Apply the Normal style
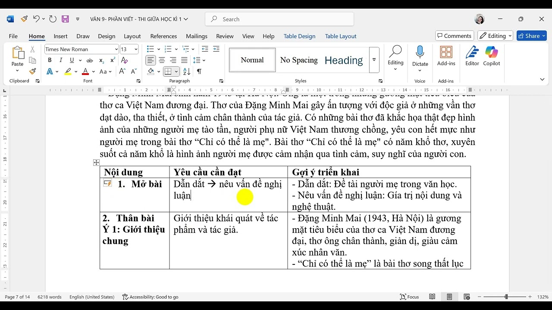The image size is (552, 310). 252,60
